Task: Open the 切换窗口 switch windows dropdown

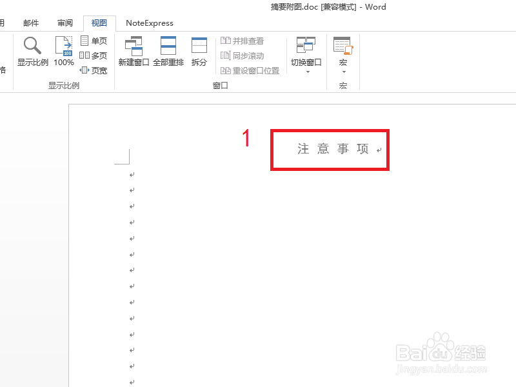Action: (x=306, y=55)
